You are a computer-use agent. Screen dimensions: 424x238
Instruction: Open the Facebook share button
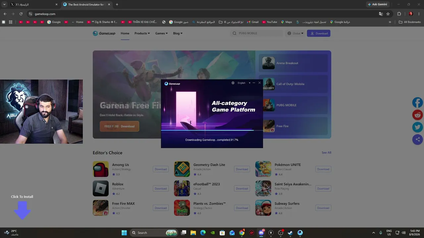[x=417, y=102]
